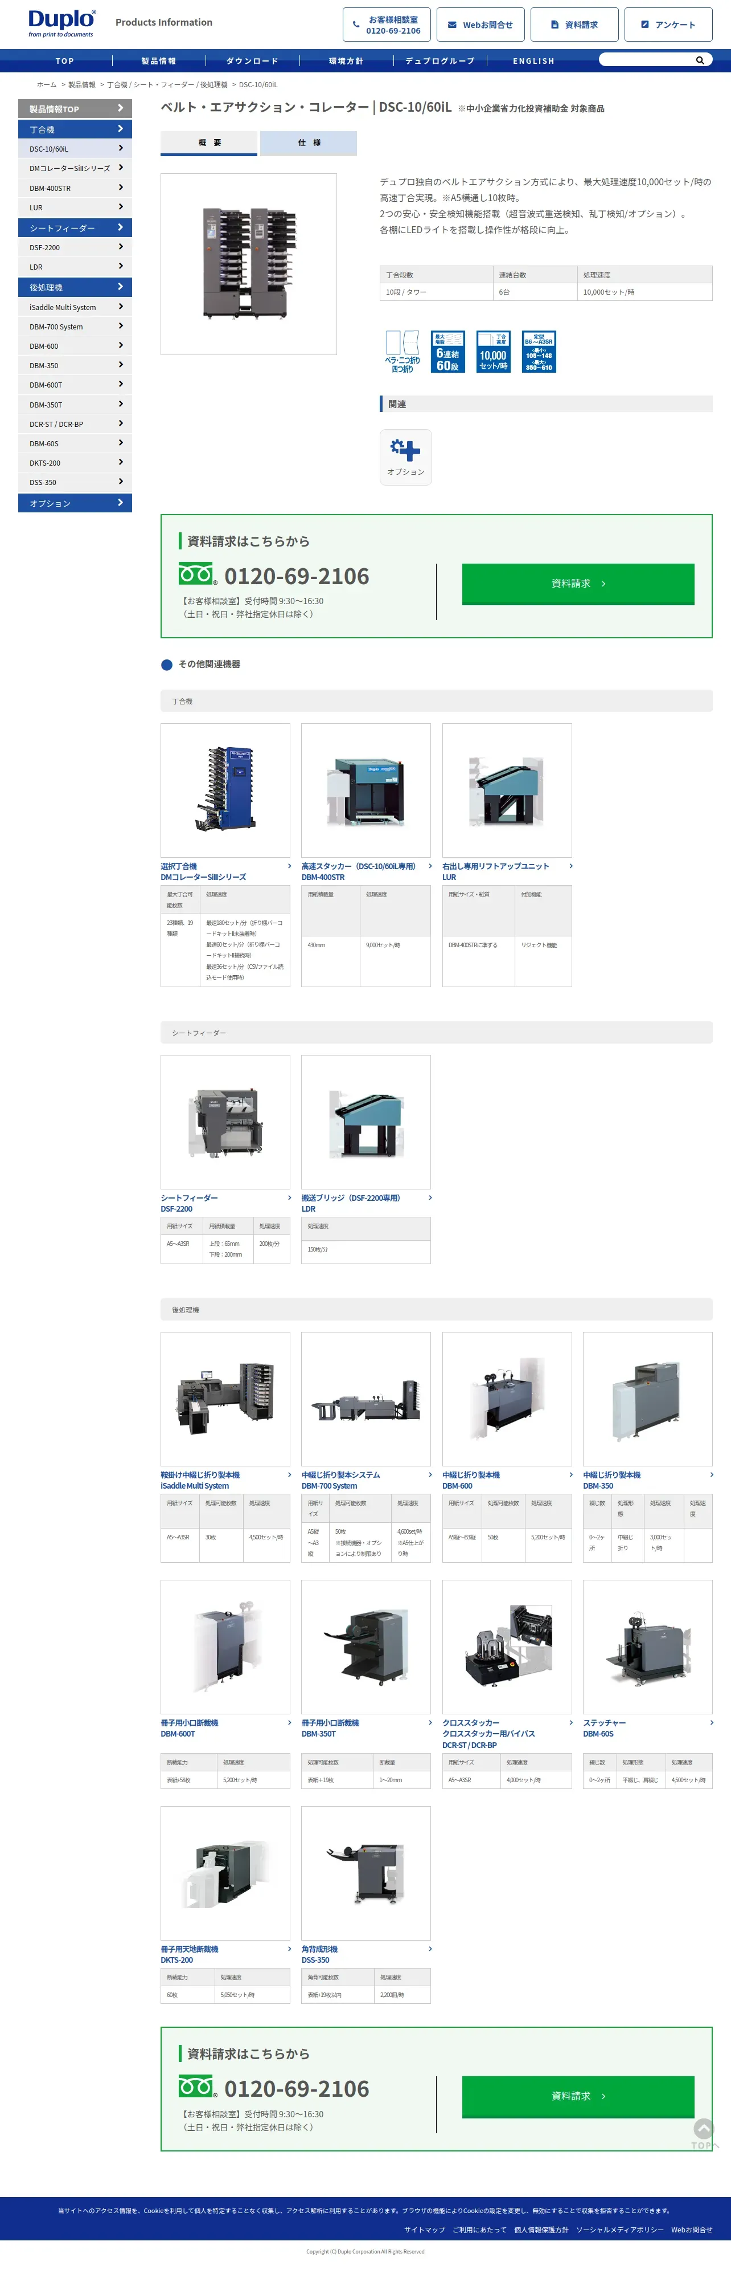This screenshot has width=731, height=2278.
Task: Open the アンケート header button
Action: click(668, 25)
